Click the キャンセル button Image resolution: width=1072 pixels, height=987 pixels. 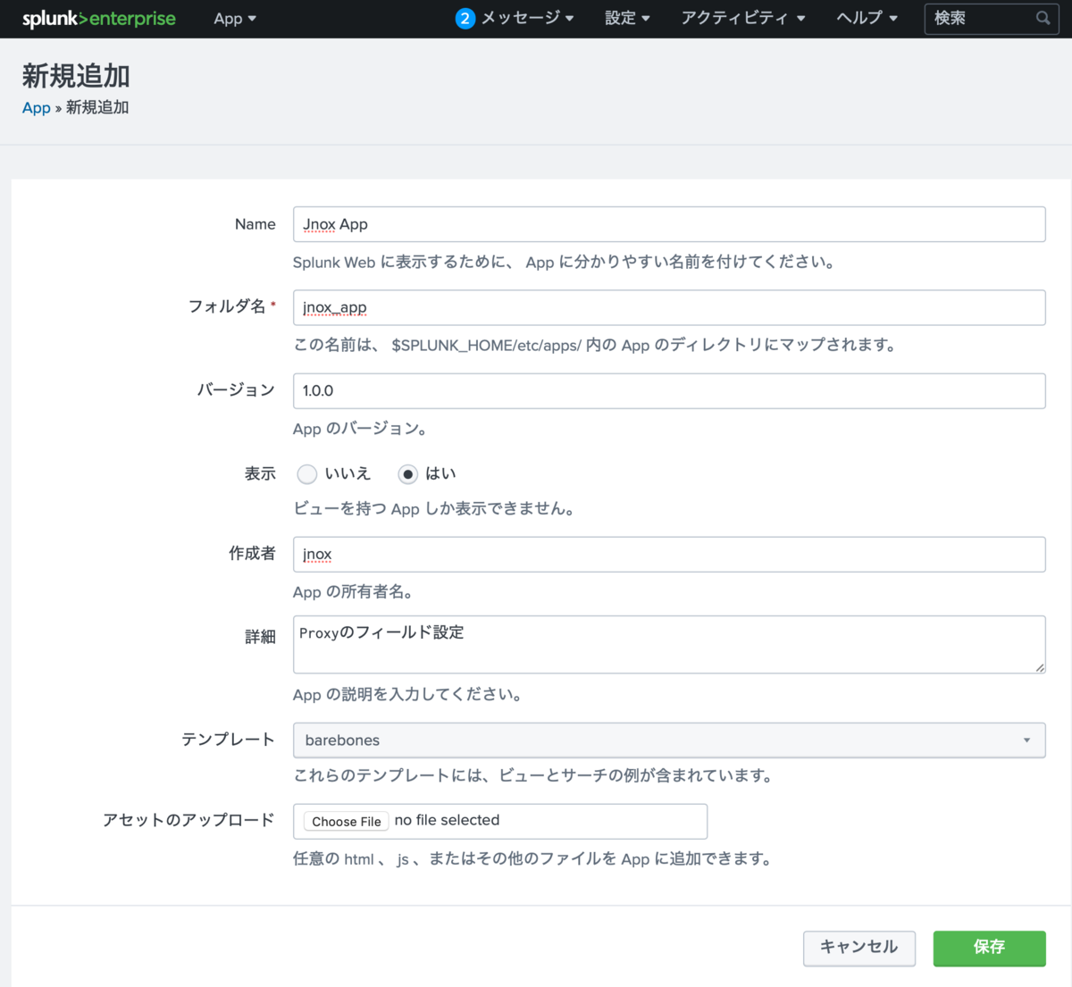pos(858,948)
